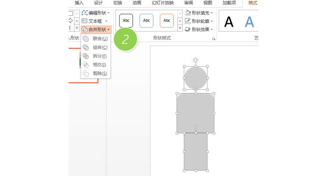Pick the brace shape in gallery

(70, 28)
